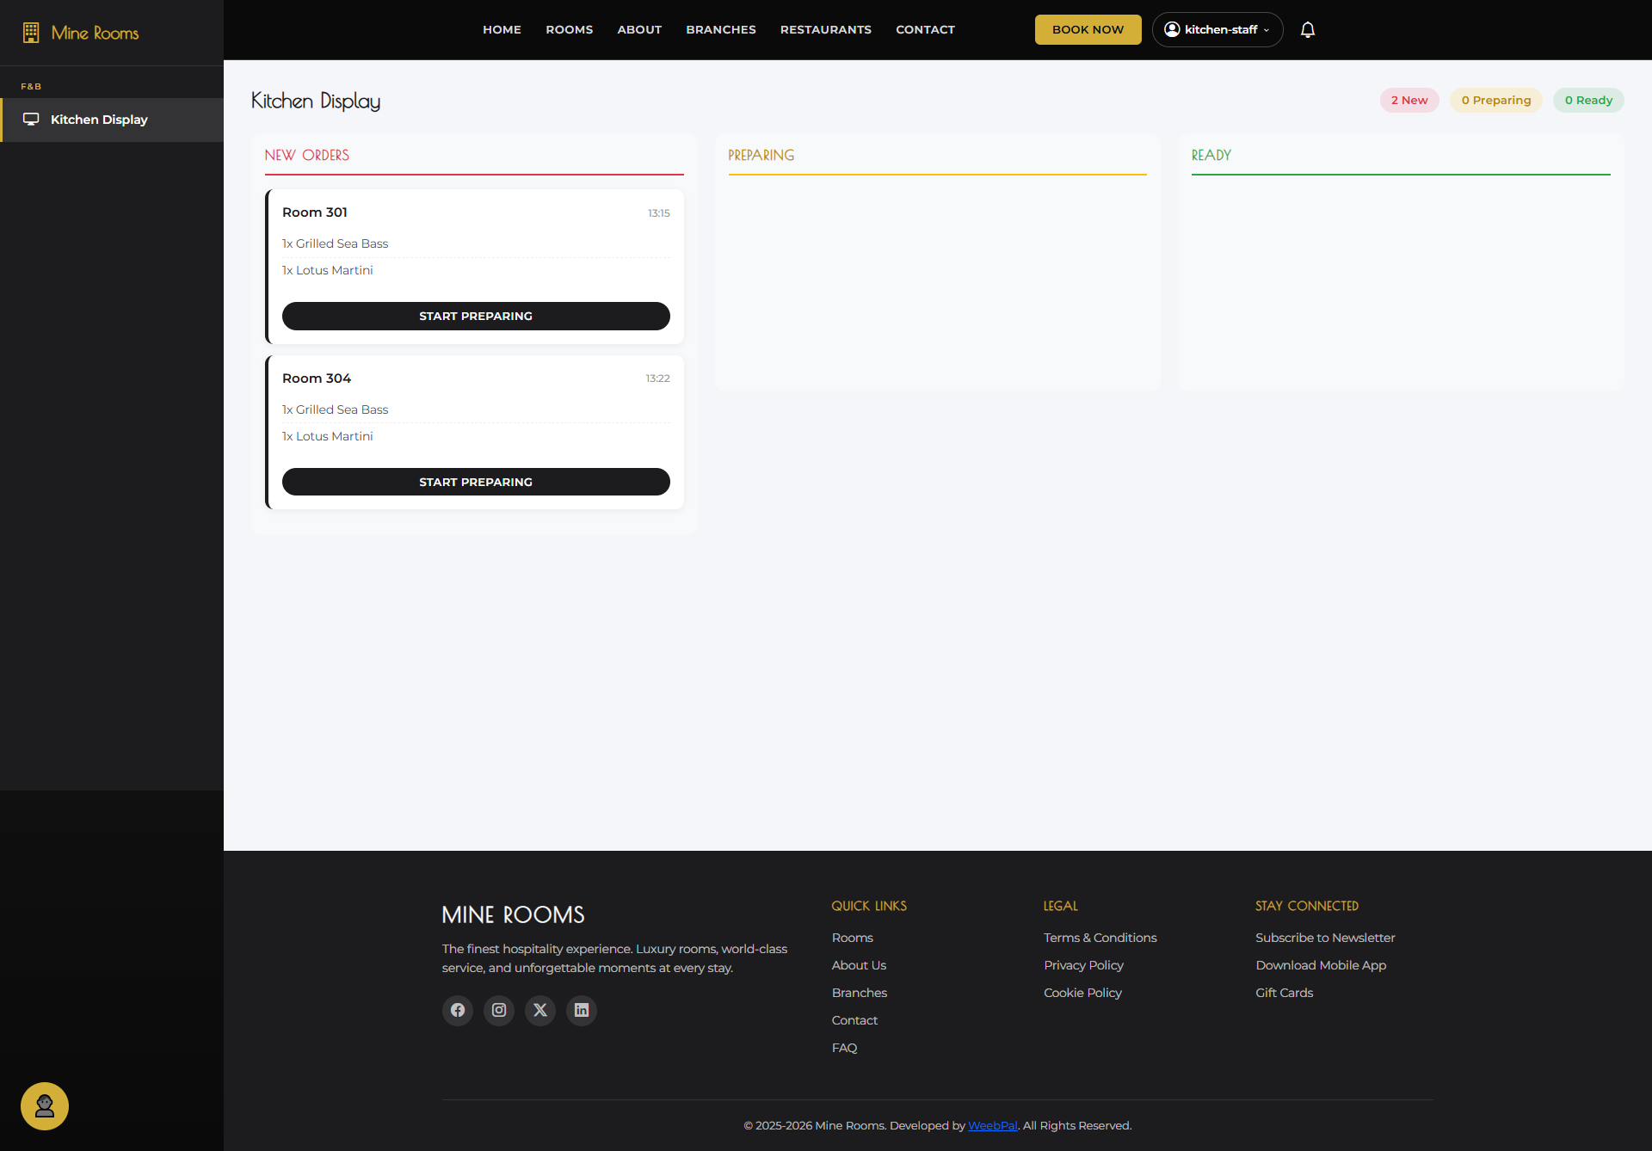Open the Cookie Policy link

[1082, 993]
